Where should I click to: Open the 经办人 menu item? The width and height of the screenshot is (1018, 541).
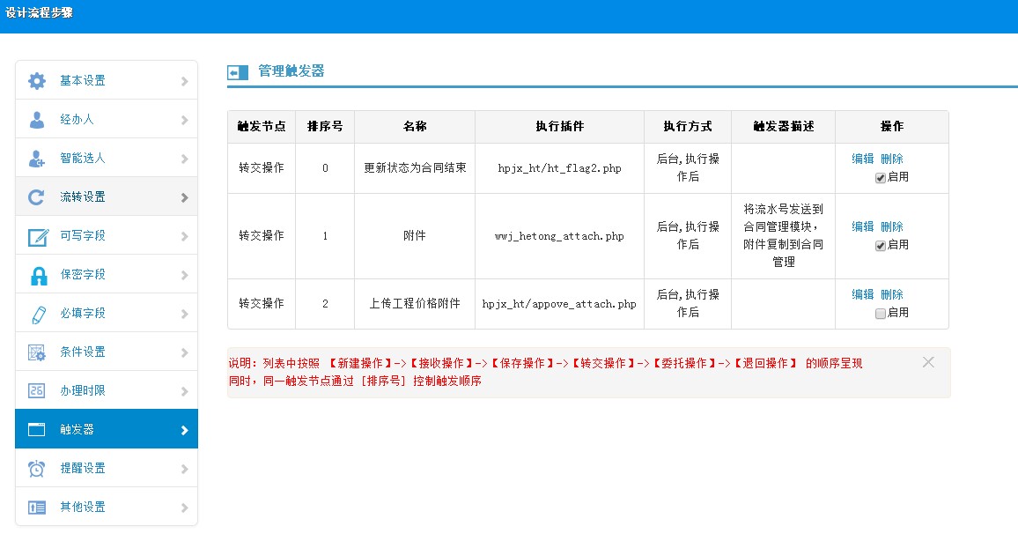(107, 119)
